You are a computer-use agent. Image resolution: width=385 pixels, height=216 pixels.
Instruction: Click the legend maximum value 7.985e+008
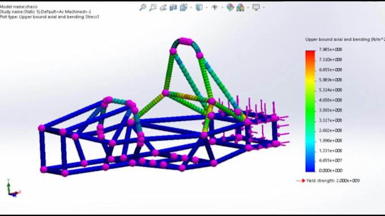331,50
